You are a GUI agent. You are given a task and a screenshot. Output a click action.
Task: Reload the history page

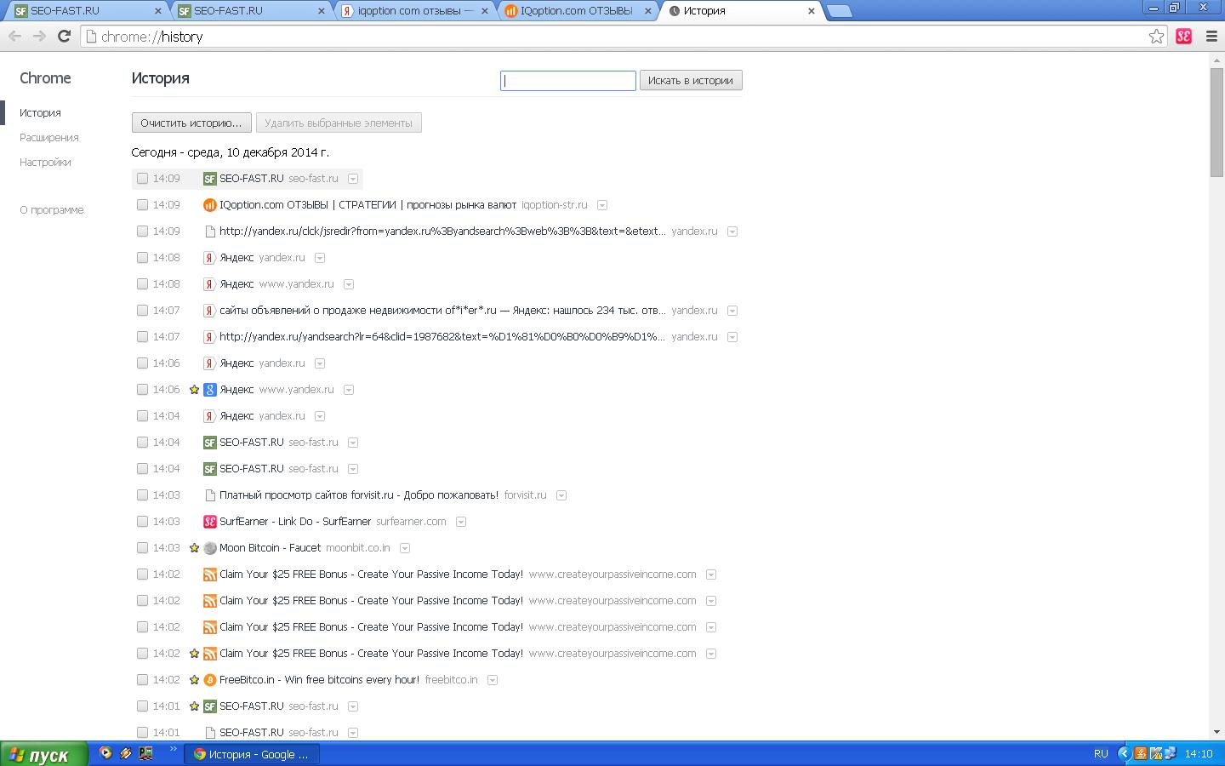[64, 36]
